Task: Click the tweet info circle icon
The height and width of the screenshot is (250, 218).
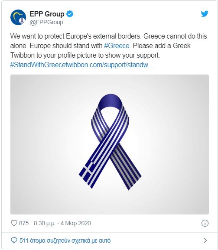Action: click(205, 223)
